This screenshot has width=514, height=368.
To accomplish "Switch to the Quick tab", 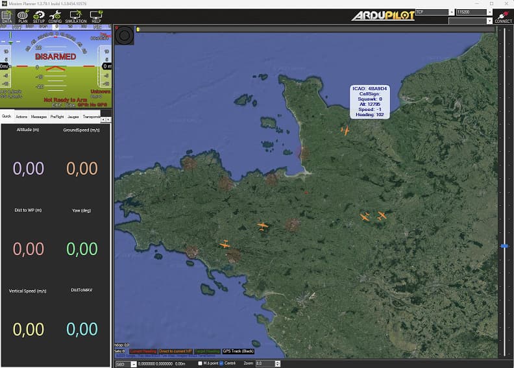I will click(x=7, y=116).
